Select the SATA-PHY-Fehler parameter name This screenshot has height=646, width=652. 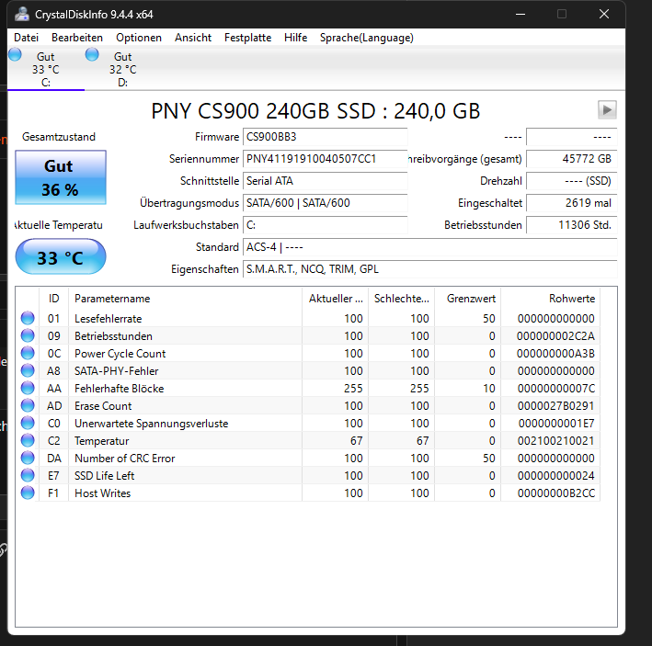point(117,371)
